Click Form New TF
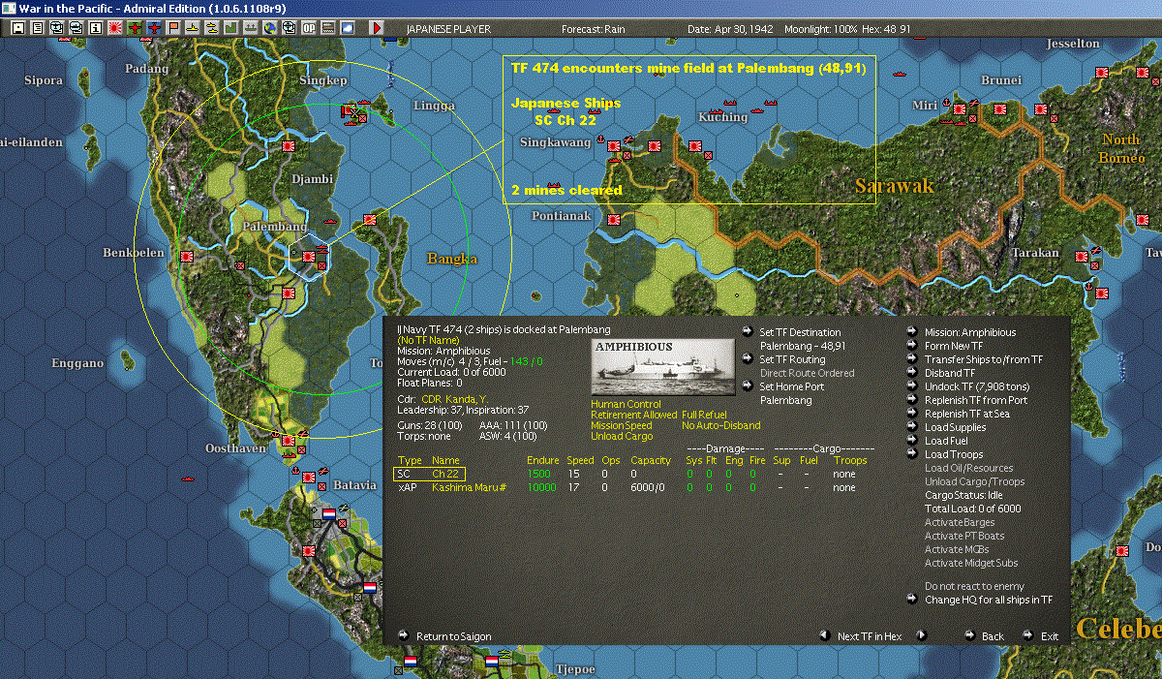The image size is (1162, 679). tap(954, 346)
